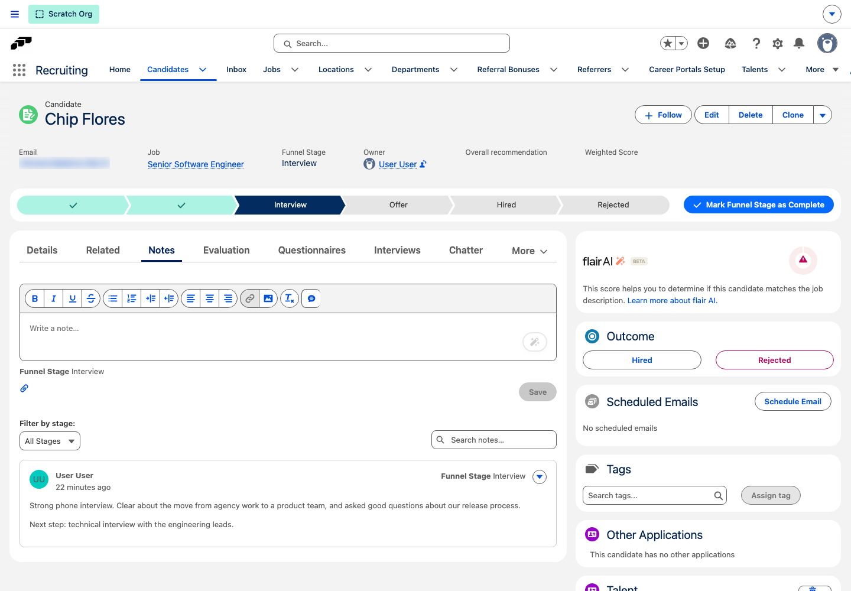The width and height of the screenshot is (851, 591).
Task: Click the mention comment icon in editor toolbar
Action: [x=311, y=298]
